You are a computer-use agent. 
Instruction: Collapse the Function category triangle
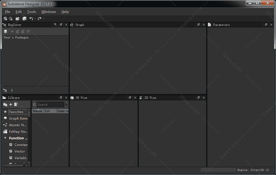[5, 138]
